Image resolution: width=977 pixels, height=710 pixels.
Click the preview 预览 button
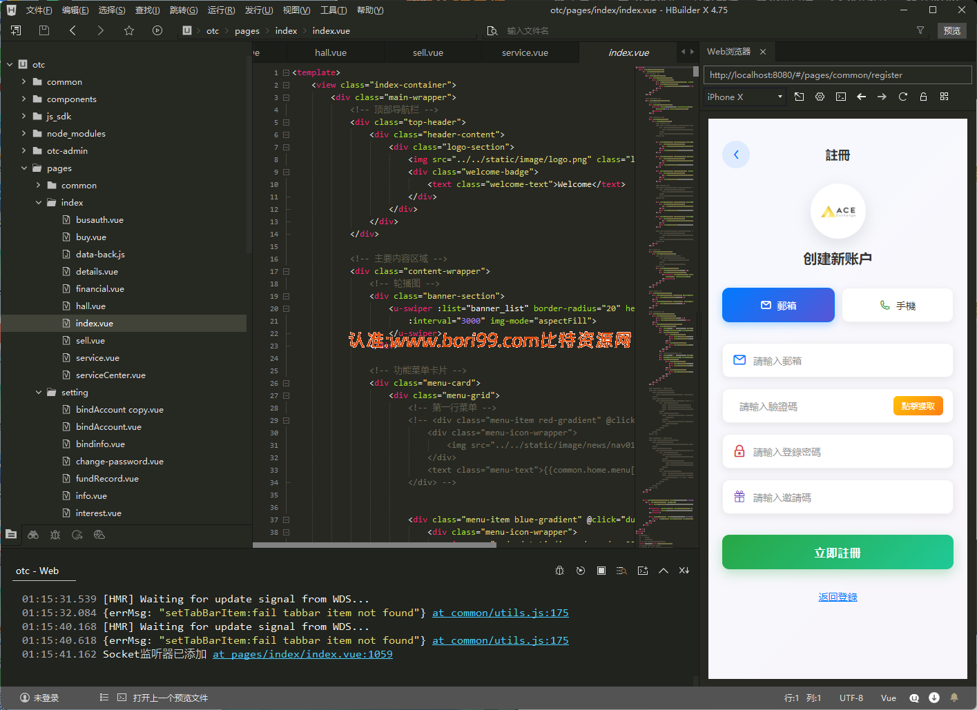point(952,30)
